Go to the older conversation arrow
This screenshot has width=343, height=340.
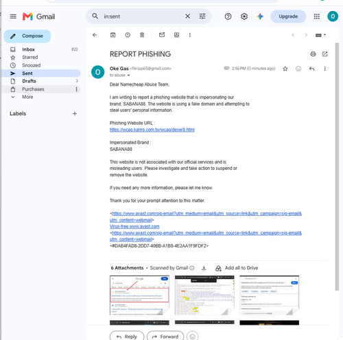[306, 35]
